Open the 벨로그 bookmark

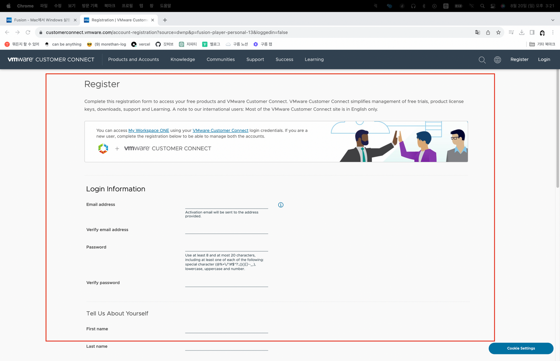(211, 44)
